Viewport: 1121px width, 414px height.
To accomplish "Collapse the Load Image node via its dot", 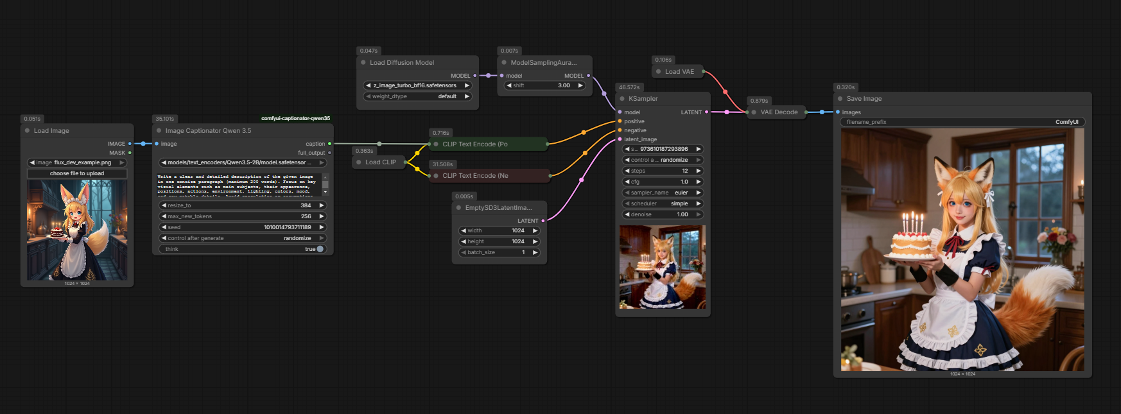I will 27,130.
